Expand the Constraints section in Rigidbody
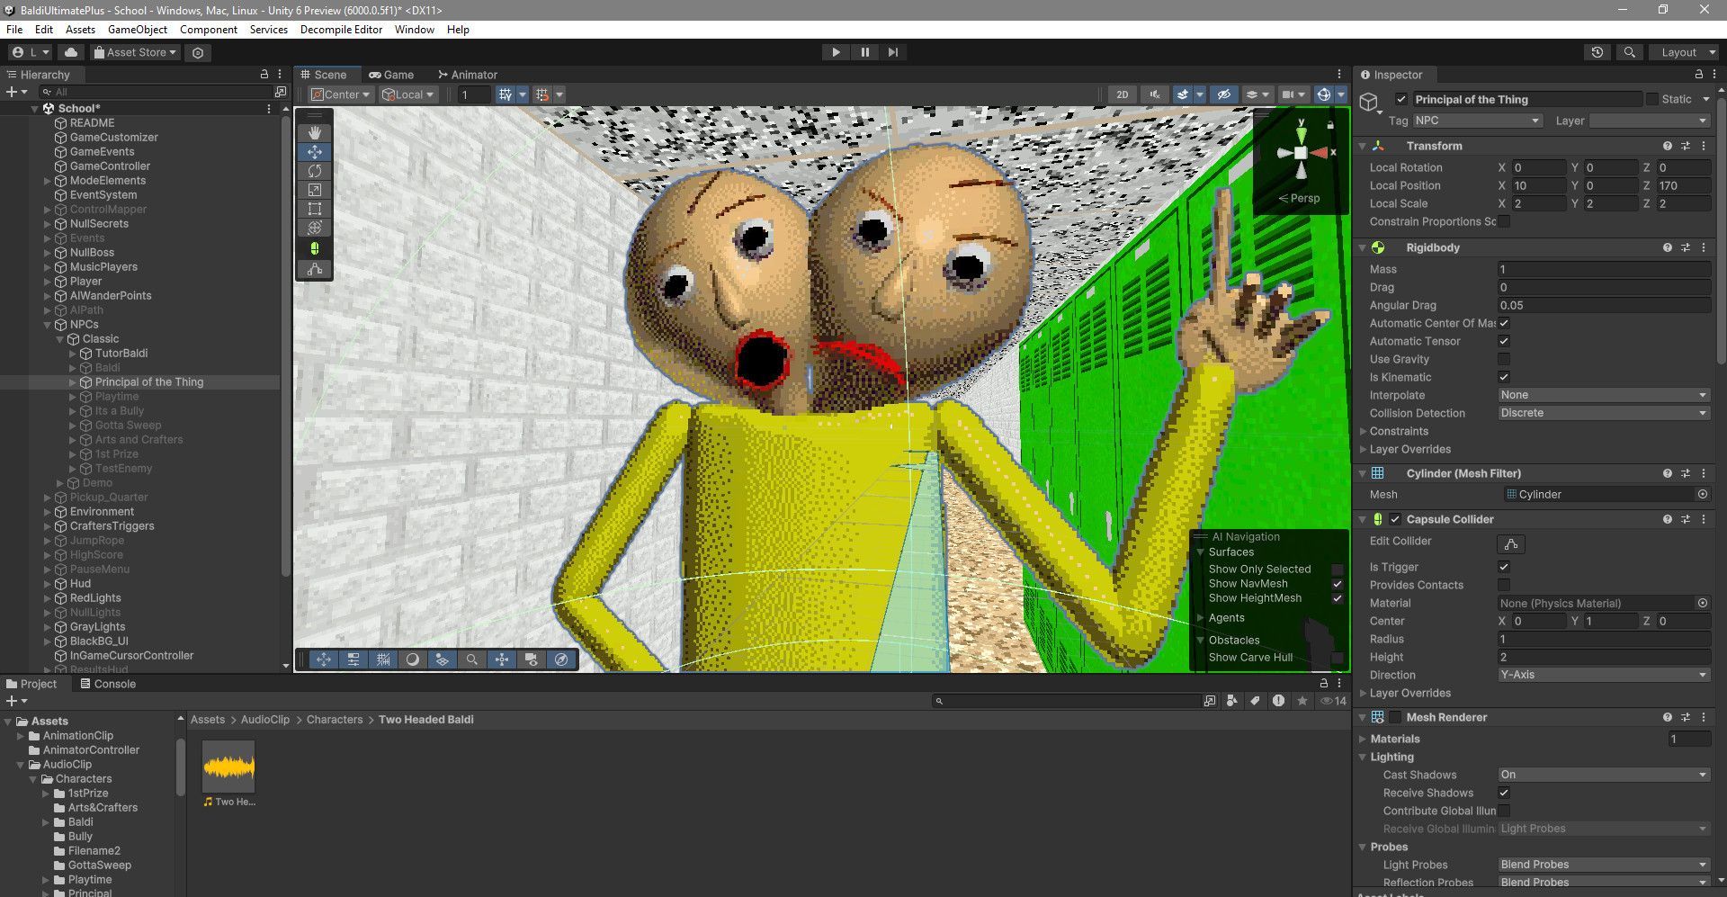Screen dimensions: 1727x897 click(x=1365, y=431)
